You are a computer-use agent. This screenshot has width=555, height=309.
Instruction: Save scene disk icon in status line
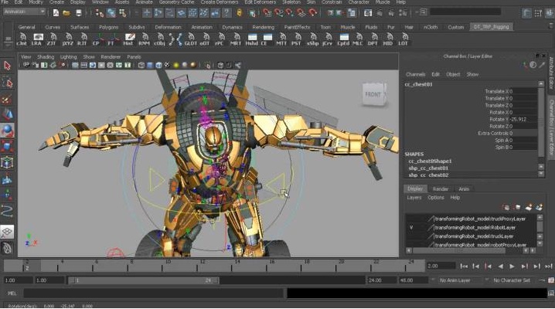click(x=78, y=13)
